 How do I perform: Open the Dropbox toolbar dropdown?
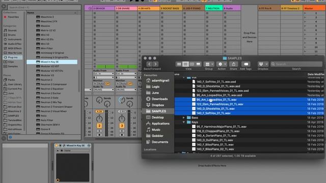(263, 64)
